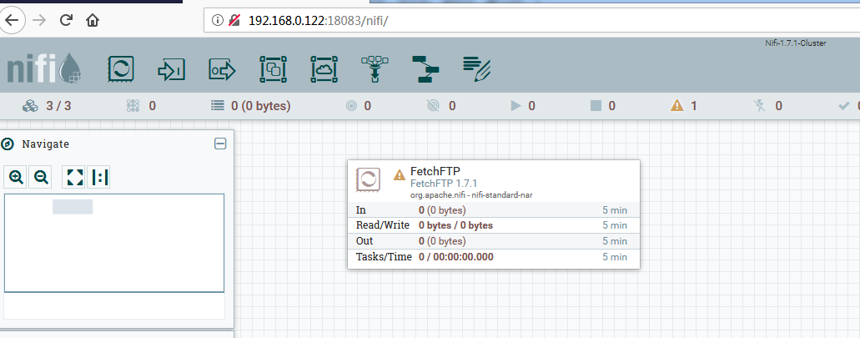Click the running components play icon
Screen dimensions: 860x338
click(x=515, y=106)
